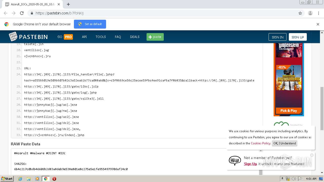Screen dimensions: 324x182
Task: Follow the Sign Up link in the popup
Action: [250, 164]
